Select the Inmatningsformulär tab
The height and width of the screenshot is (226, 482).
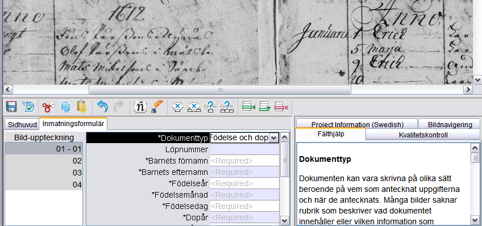point(73,124)
